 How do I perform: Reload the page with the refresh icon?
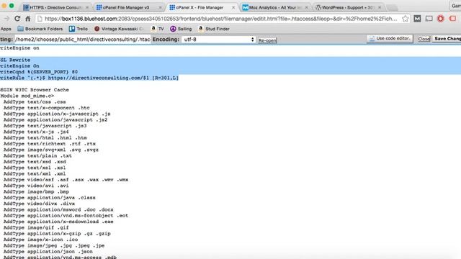pyautogui.click(x=17, y=19)
